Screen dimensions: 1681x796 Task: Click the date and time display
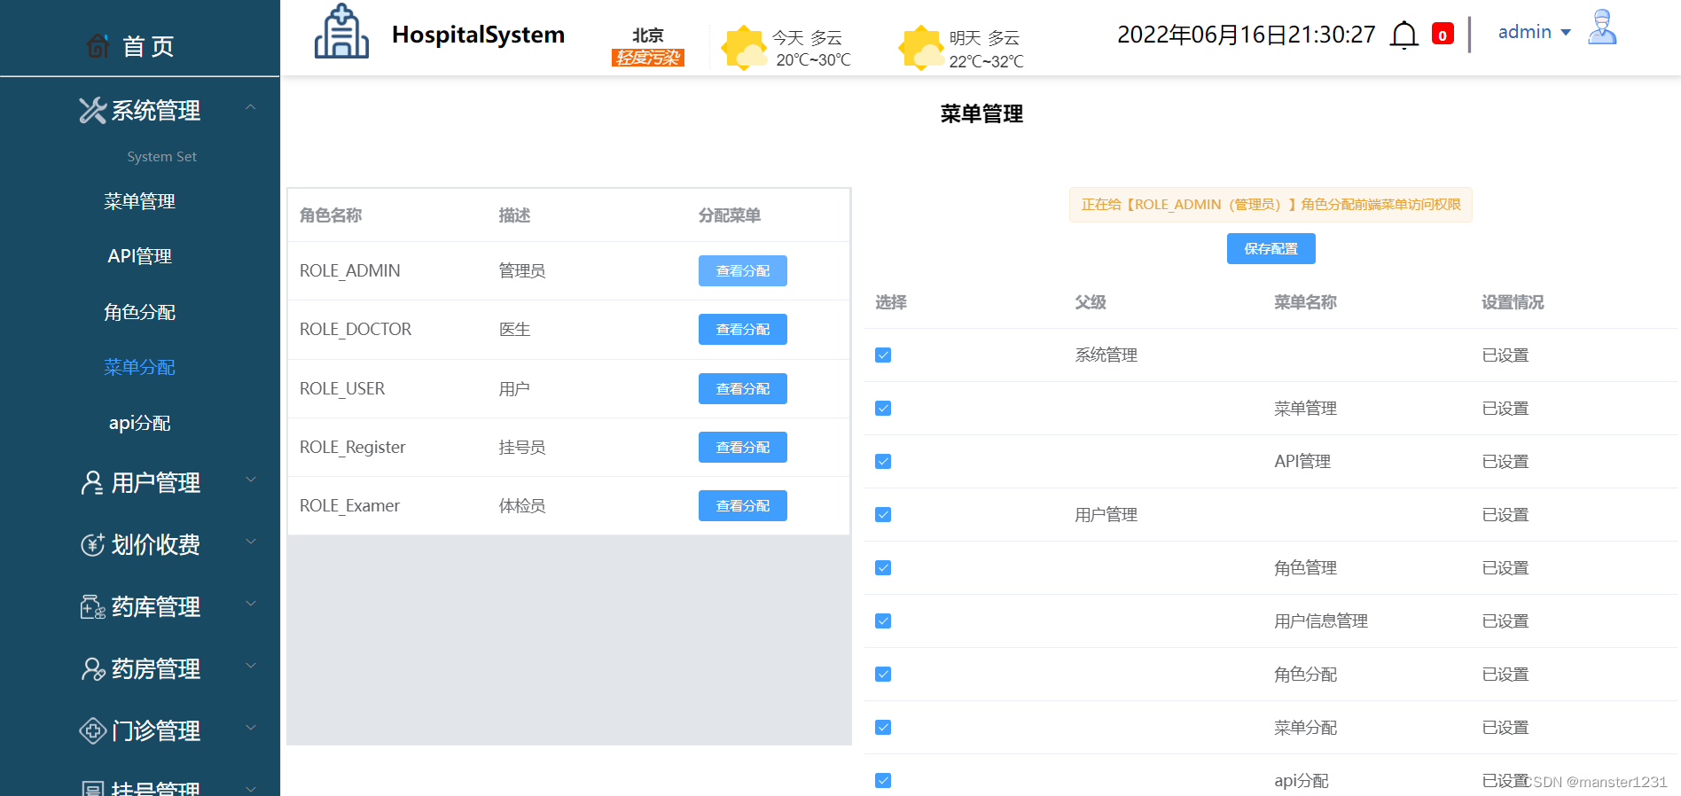point(1246,35)
